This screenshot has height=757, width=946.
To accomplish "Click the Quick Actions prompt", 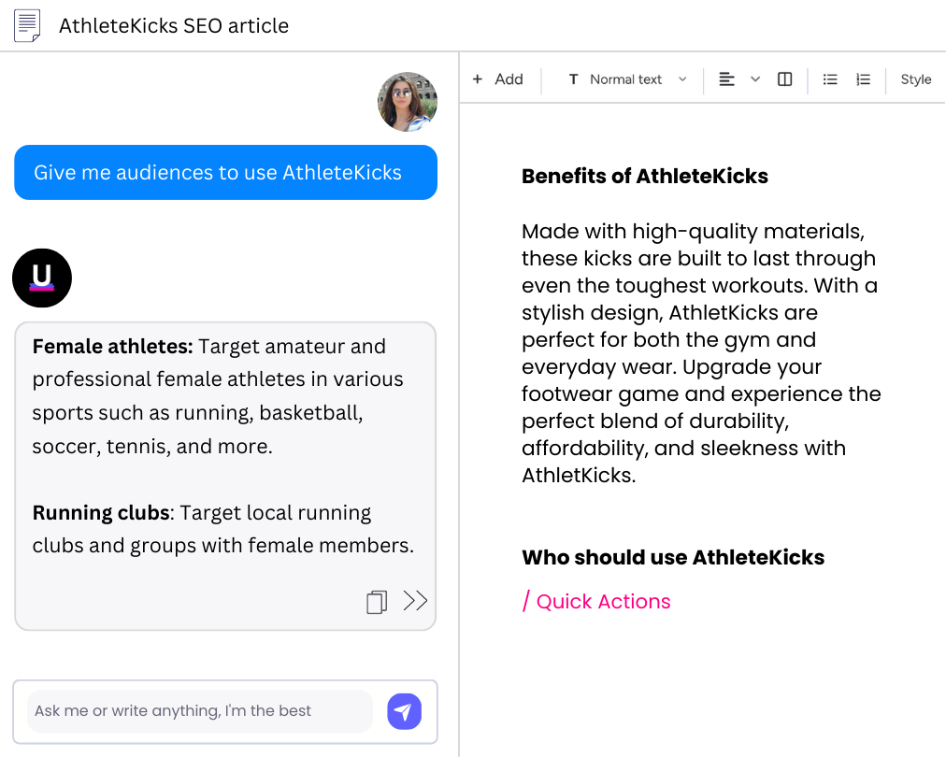I will point(596,602).
